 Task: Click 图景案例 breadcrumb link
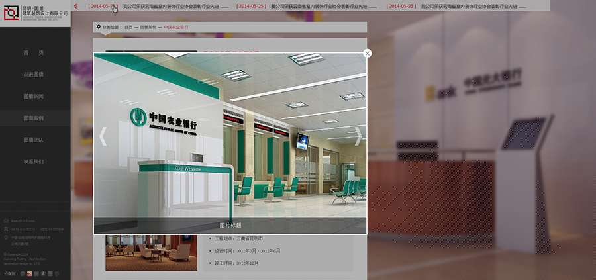pyautogui.click(x=148, y=27)
